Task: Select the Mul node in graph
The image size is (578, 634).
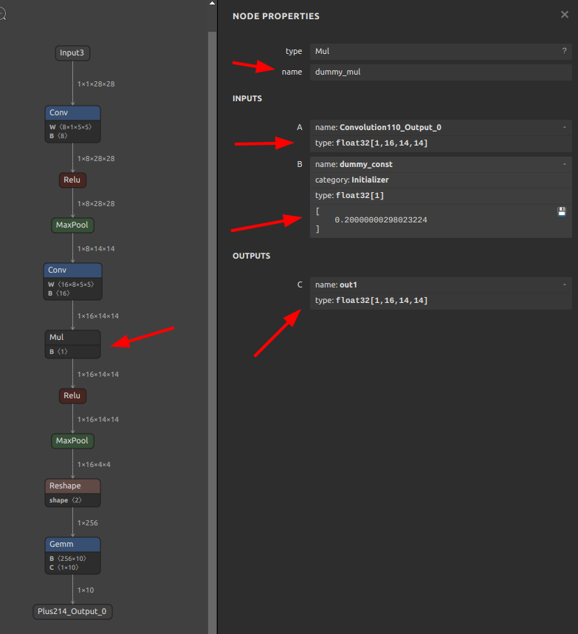Action: click(x=72, y=338)
